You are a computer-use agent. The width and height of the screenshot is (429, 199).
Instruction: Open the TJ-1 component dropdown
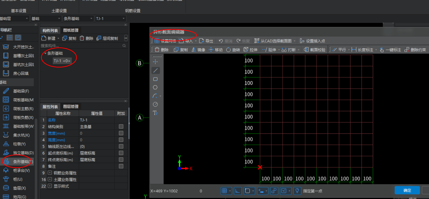(111, 18)
